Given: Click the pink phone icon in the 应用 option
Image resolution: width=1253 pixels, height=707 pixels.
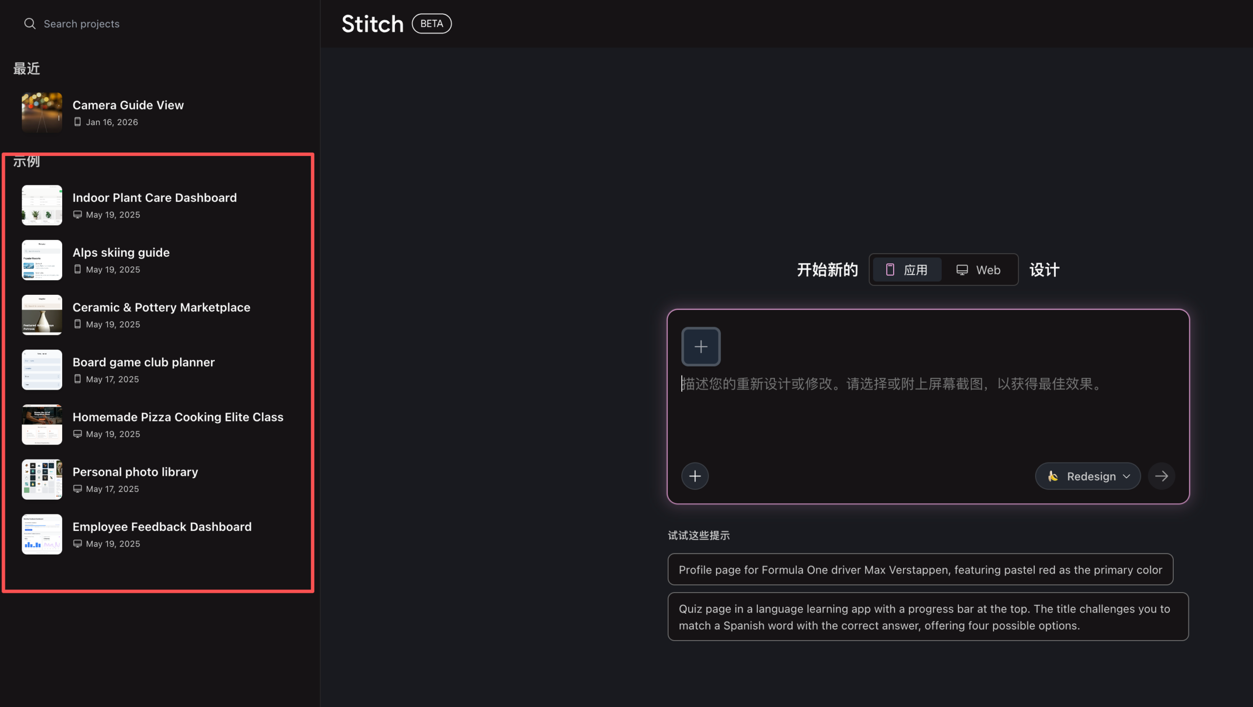Looking at the screenshot, I should [890, 269].
